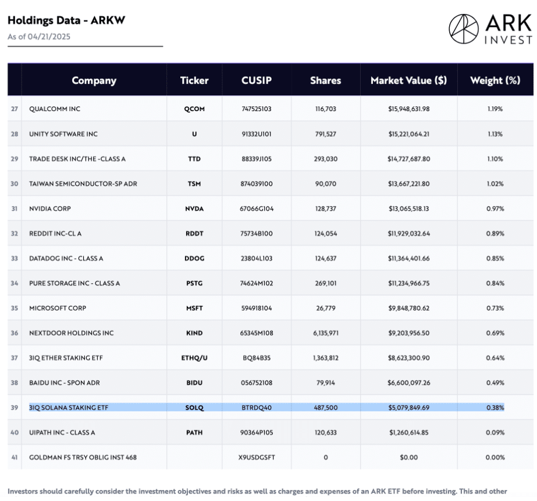This screenshot has width=537, height=501.
Task: Select NEXTDOOR HOLDINGS INC company name
Action: click(x=71, y=333)
